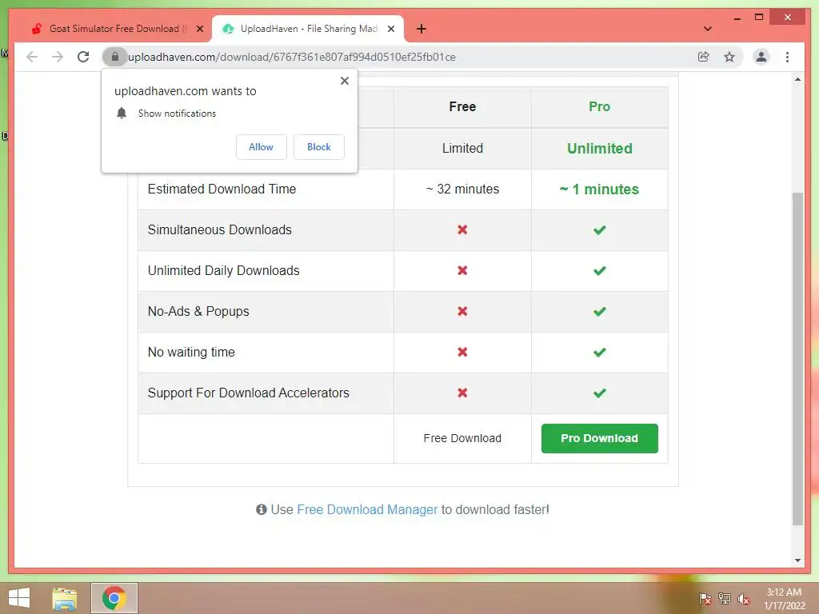
Task: Reload the page with the refresh icon
Action: [x=83, y=57]
